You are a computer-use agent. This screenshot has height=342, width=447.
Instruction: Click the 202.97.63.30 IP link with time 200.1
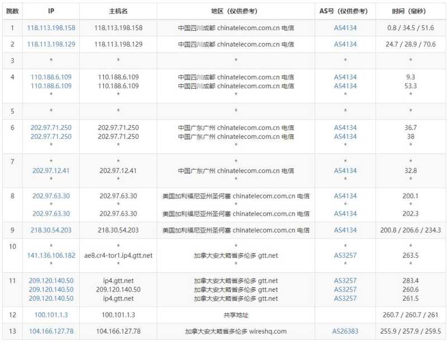click(x=51, y=196)
